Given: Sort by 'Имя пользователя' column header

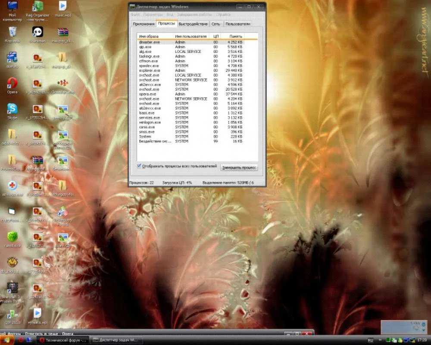Looking at the screenshot, I should pos(191,36).
